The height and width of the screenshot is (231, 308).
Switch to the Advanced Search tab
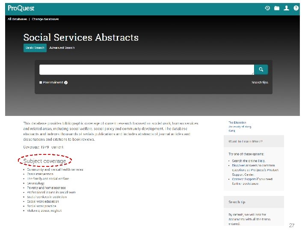62,48
